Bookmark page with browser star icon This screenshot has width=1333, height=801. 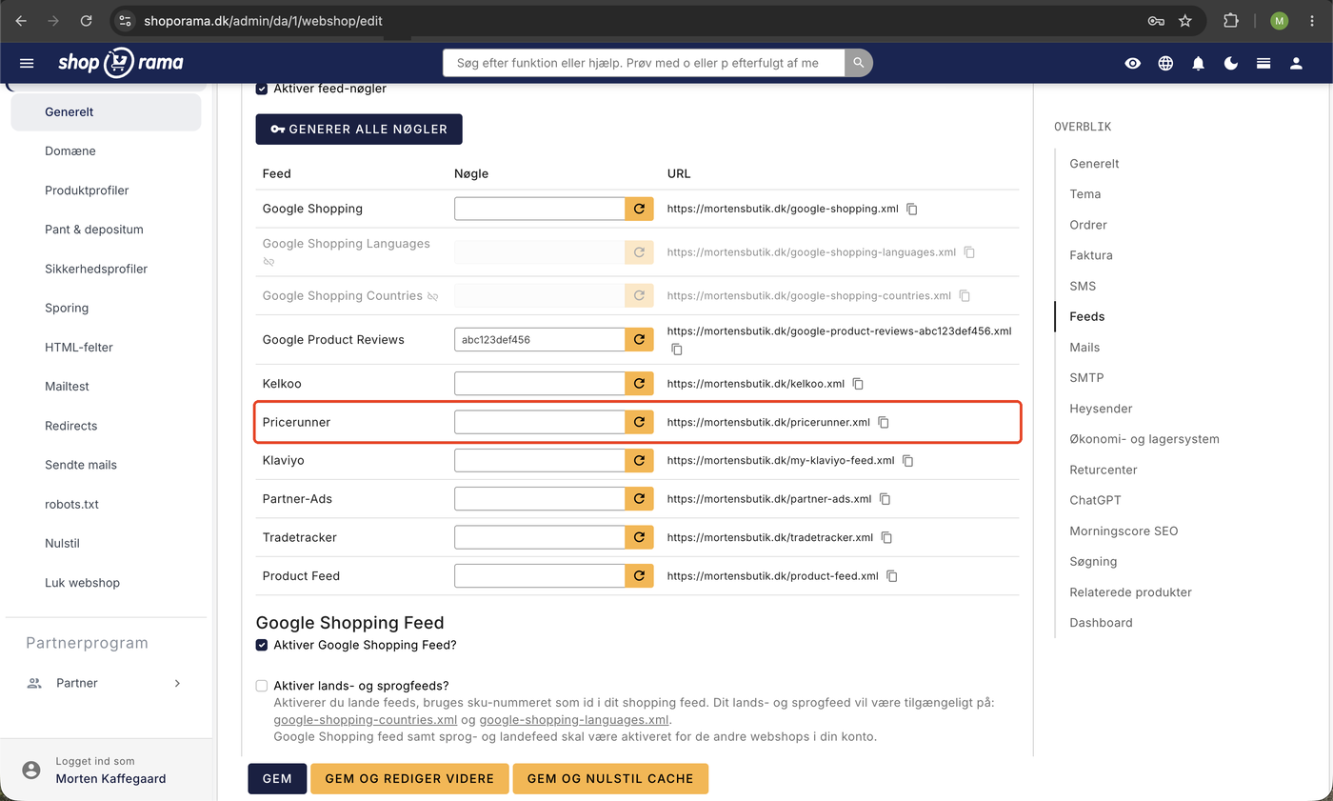(1185, 20)
